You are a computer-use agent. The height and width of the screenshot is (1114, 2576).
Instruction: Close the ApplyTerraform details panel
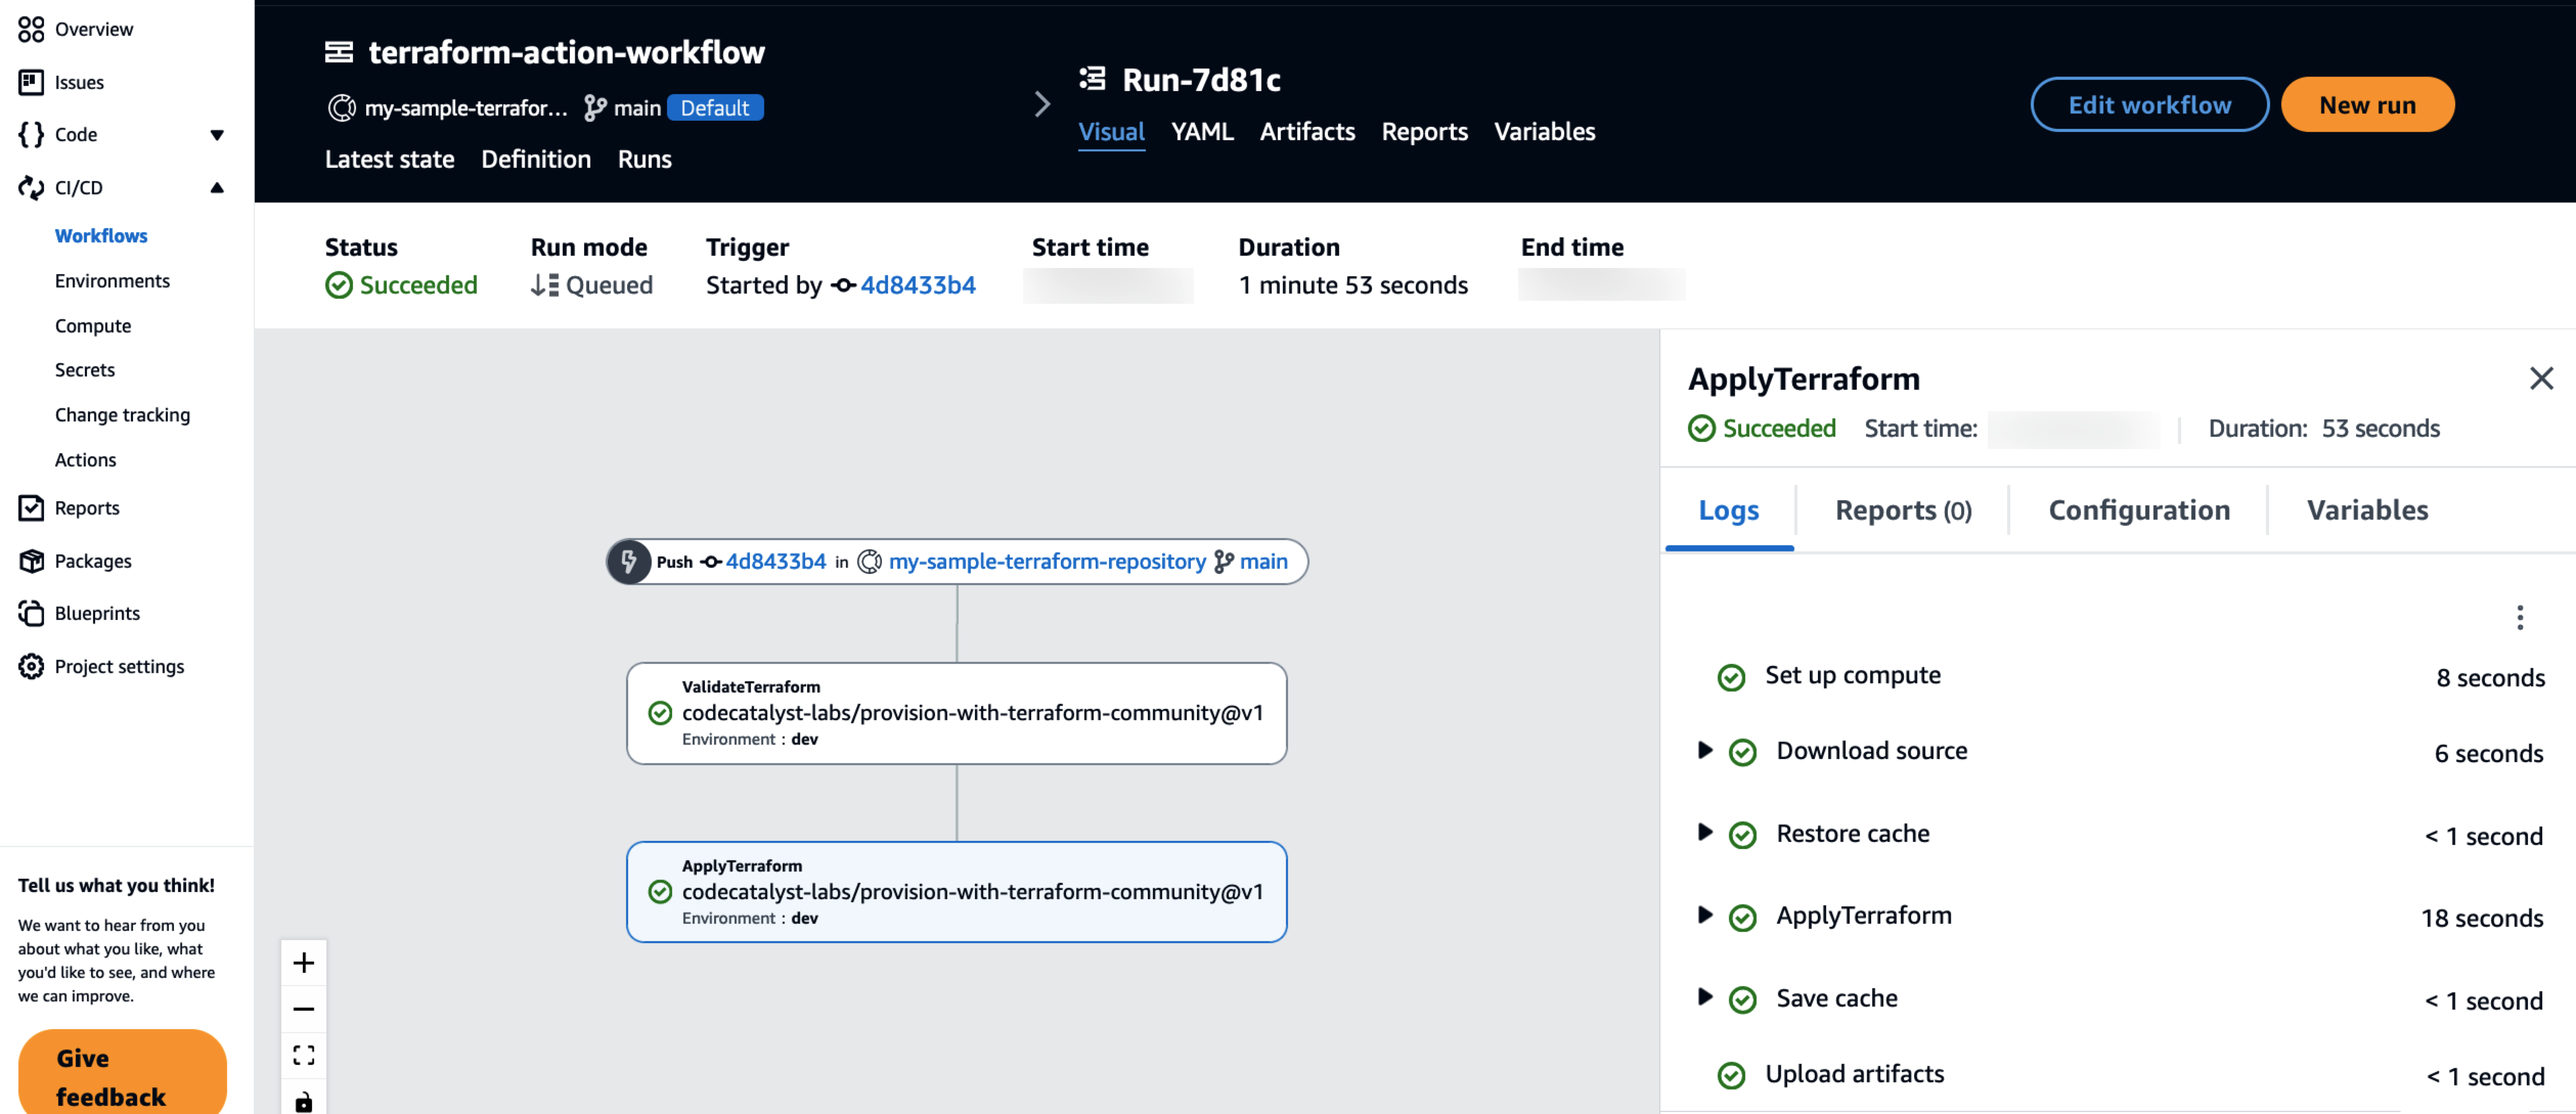[x=2541, y=378]
